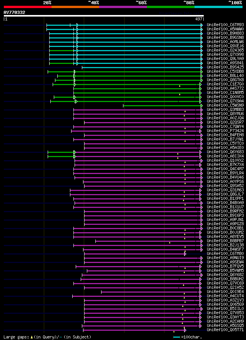Select the UniRef100_Q31M63 label

(225, 190)
